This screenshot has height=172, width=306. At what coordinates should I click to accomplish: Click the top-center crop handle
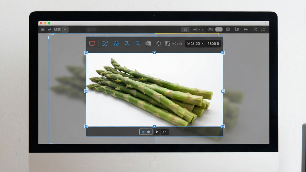pos(154,53)
